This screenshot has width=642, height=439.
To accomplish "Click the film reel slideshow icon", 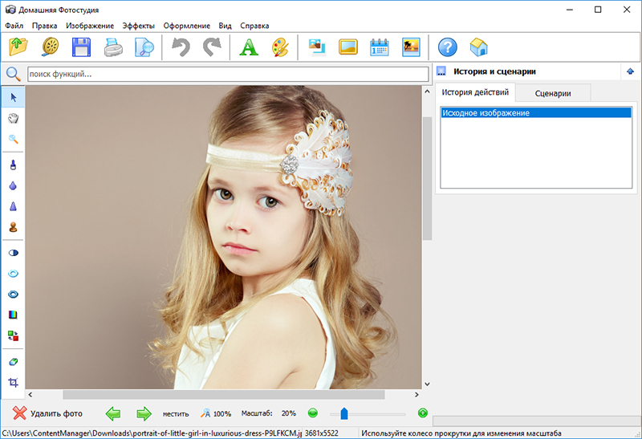I will tap(51, 47).
